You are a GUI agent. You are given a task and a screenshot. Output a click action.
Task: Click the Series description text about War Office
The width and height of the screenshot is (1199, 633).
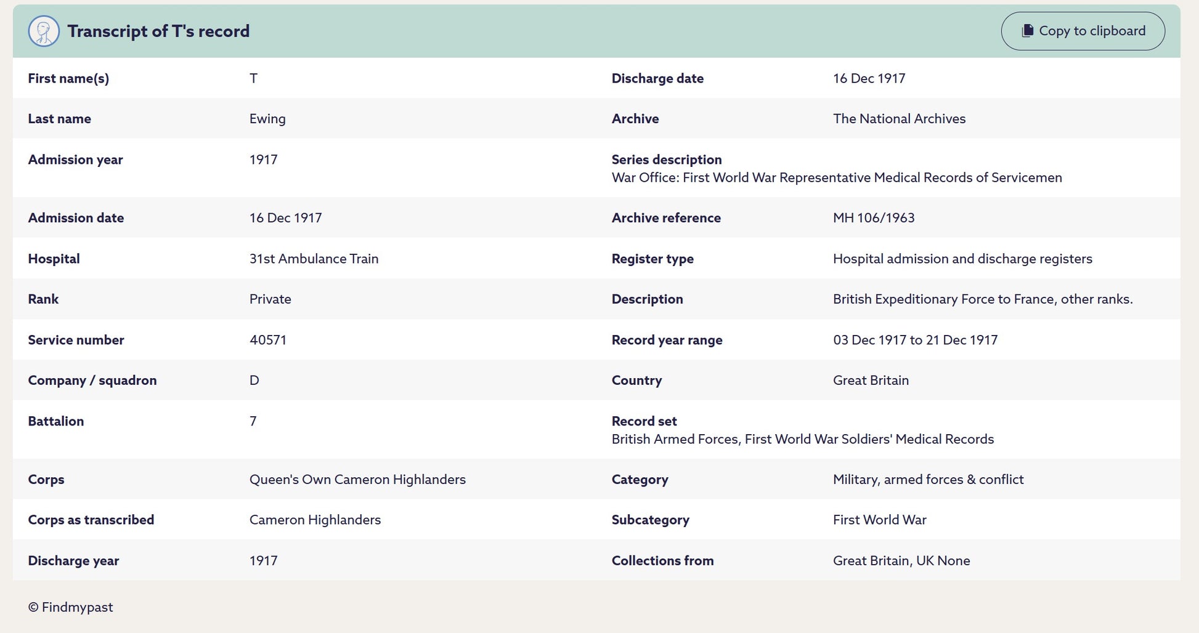tap(837, 178)
